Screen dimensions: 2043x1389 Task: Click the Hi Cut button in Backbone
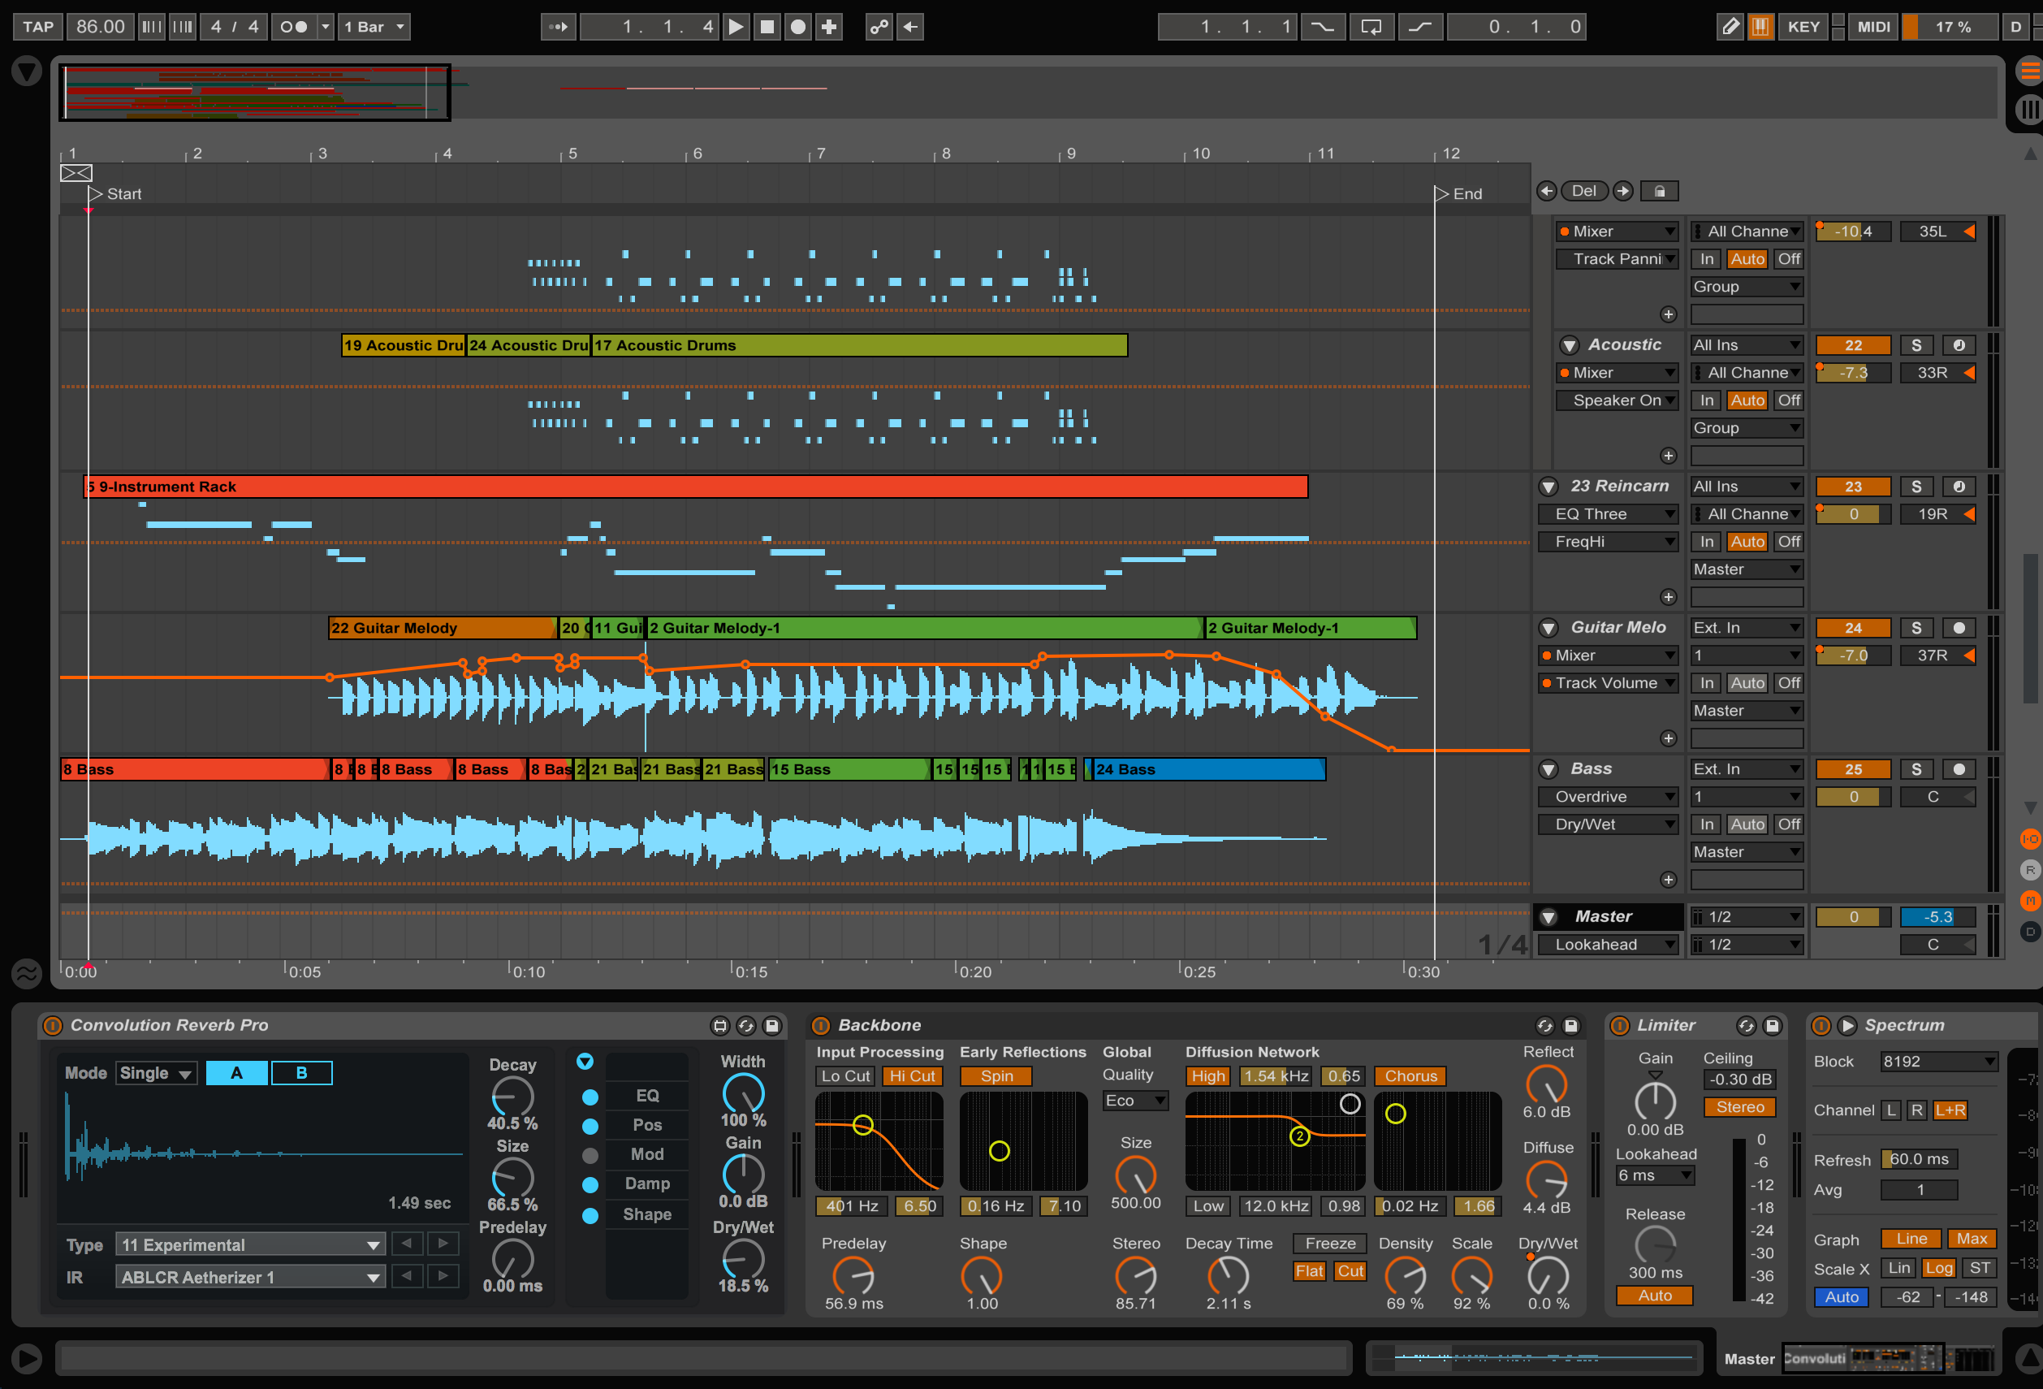(x=912, y=1075)
